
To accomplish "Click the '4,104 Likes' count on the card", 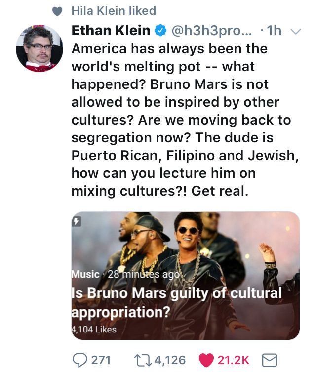I will click(x=94, y=329).
